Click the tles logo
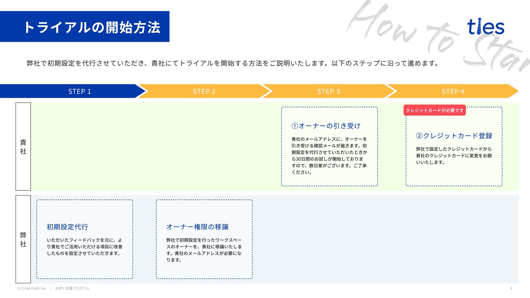The width and height of the screenshot is (530, 298). 486,27
